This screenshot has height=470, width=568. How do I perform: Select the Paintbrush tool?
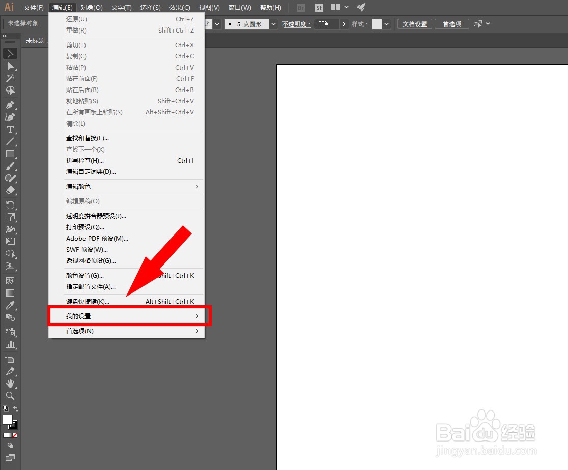10,166
